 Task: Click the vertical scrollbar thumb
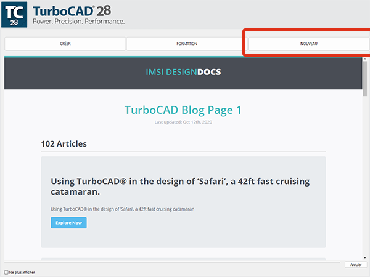pos(365,79)
